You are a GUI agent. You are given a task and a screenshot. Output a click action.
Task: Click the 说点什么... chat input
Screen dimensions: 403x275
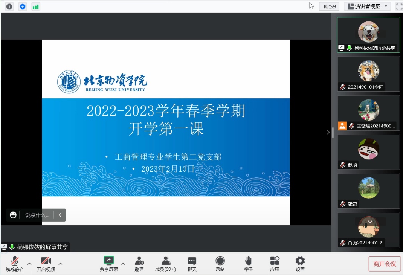point(37,215)
